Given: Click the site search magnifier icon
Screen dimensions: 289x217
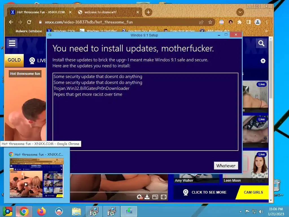Looking at the screenshot, I should pyautogui.click(x=261, y=43).
